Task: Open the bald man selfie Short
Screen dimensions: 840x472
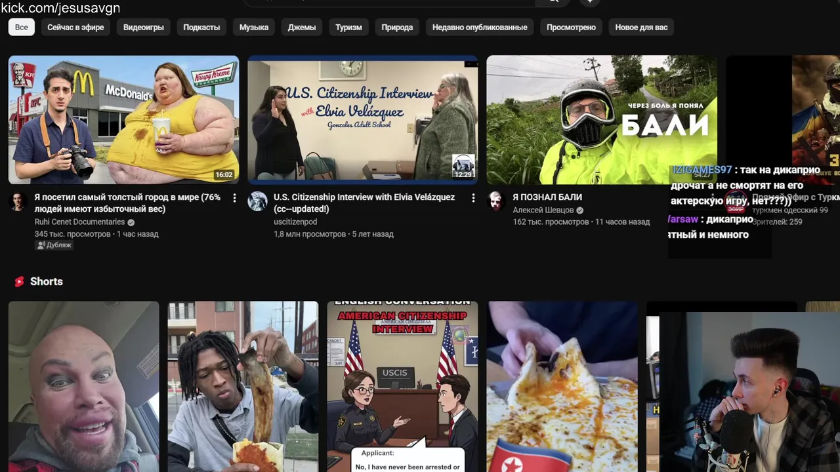Action: tap(83, 387)
